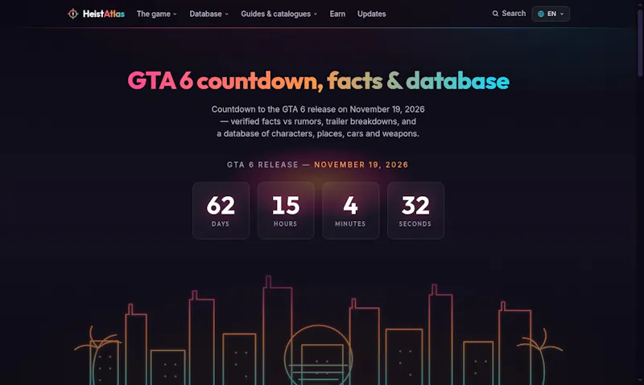Click the HeistAtlas crosshair logo icon
The width and height of the screenshot is (644, 385).
72,14
